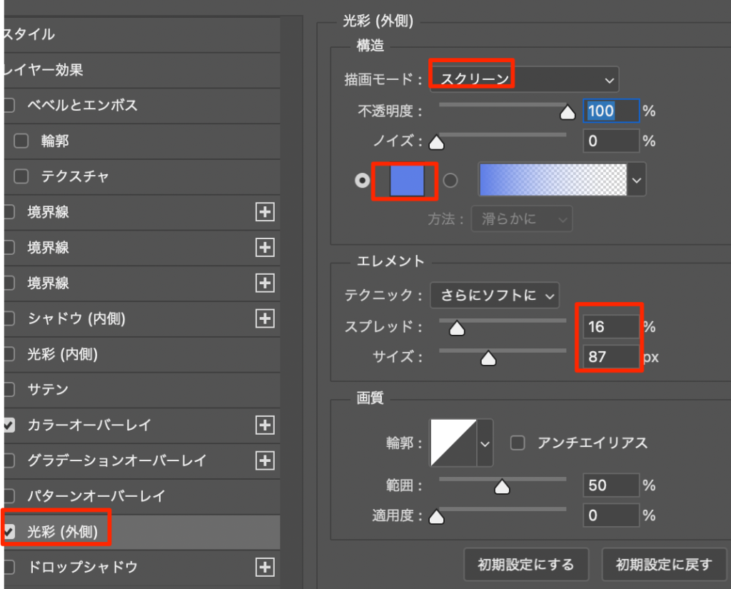
Task: Click plus icon beside ドロップシャドウ
Action: click(x=265, y=568)
